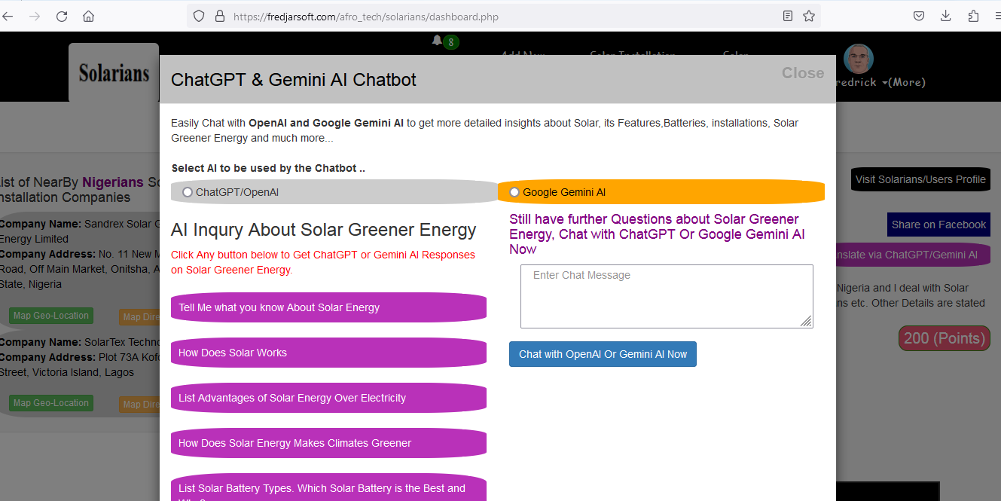
Task: Reload the page with the refresh icon
Action: (x=62, y=16)
